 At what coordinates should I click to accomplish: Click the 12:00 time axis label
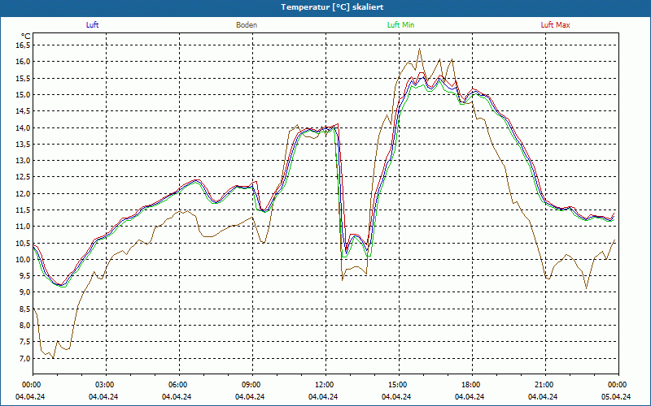point(325,385)
